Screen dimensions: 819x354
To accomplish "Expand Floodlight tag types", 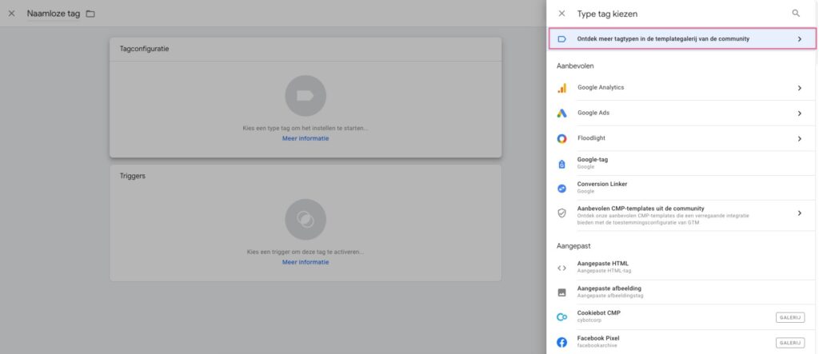I will (x=800, y=138).
